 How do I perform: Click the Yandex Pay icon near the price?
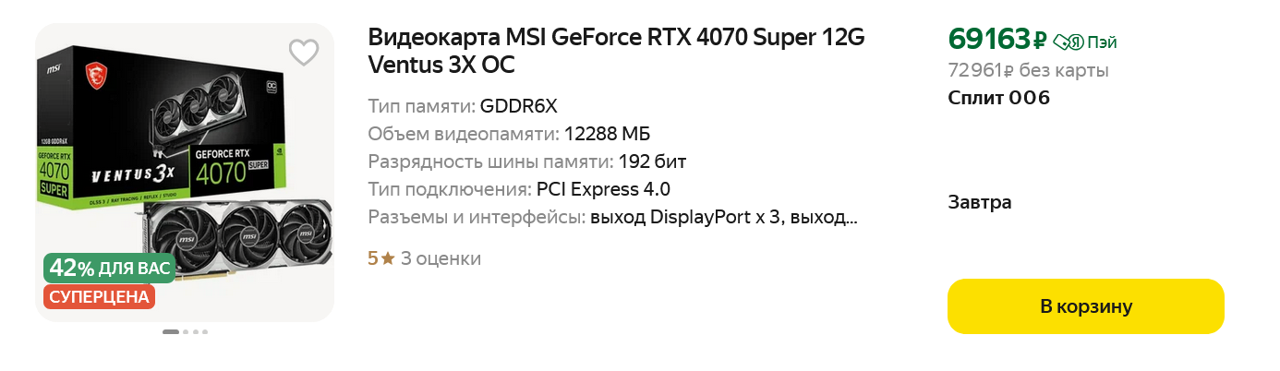[x=1068, y=42]
